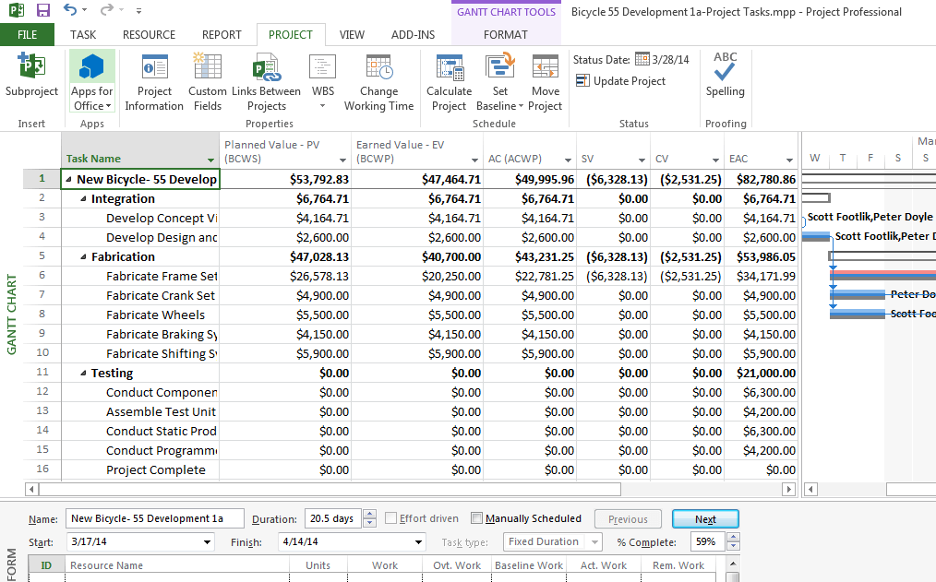Open the EAC column dropdown
Viewport: 936px width, 582px height.
789,160
